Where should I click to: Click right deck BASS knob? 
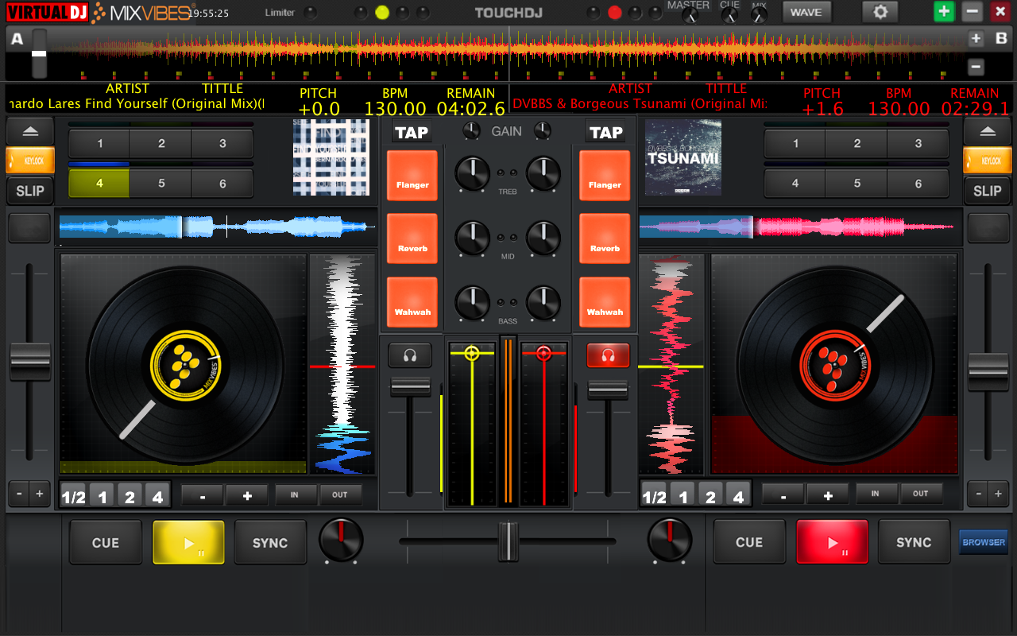click(543, 303)
